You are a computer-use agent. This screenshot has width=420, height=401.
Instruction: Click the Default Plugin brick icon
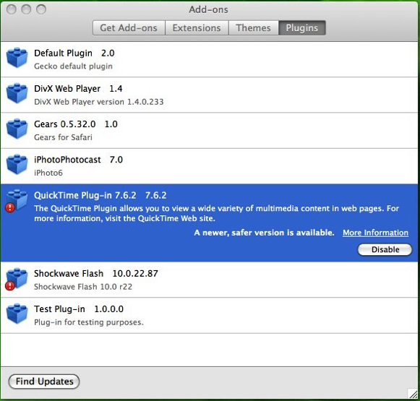(x=17, y=58)
